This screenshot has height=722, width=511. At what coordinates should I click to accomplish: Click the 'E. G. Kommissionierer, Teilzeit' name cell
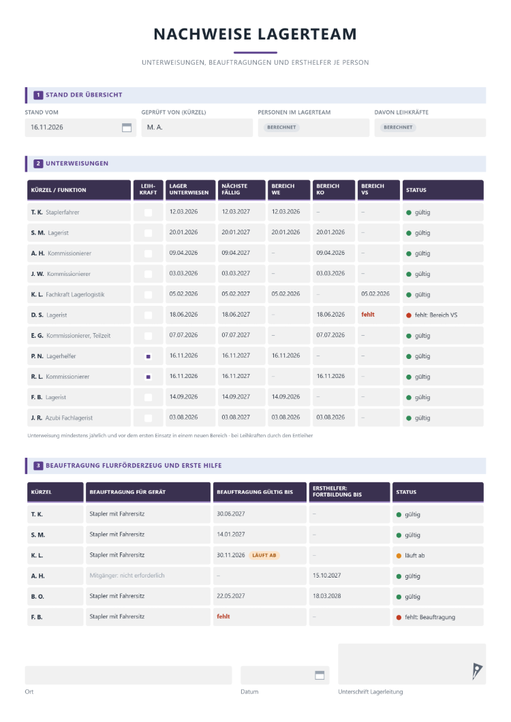point(79,336)
